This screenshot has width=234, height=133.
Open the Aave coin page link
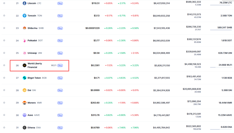(x=30, y=115)
